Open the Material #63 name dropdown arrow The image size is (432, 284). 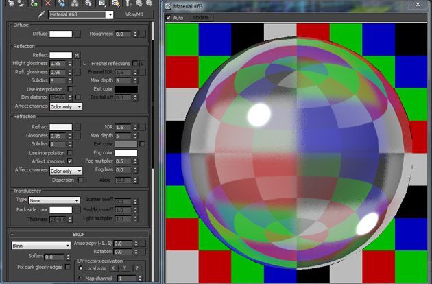[110, 14]
